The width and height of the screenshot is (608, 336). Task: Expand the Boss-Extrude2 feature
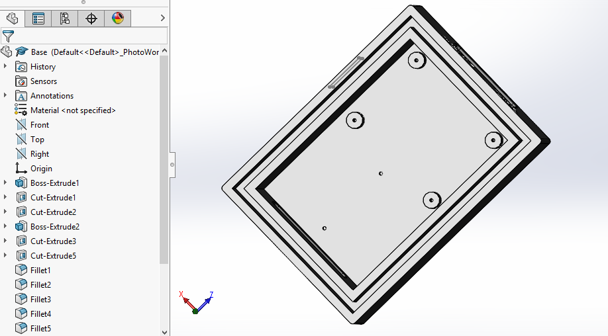5,226
